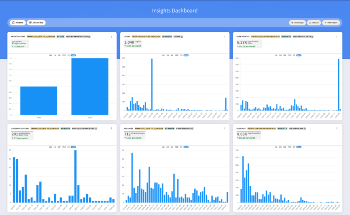Click the 2020 bar in Registrations chart
This screenshot has height=215, width=350.
tap(38, 101)
